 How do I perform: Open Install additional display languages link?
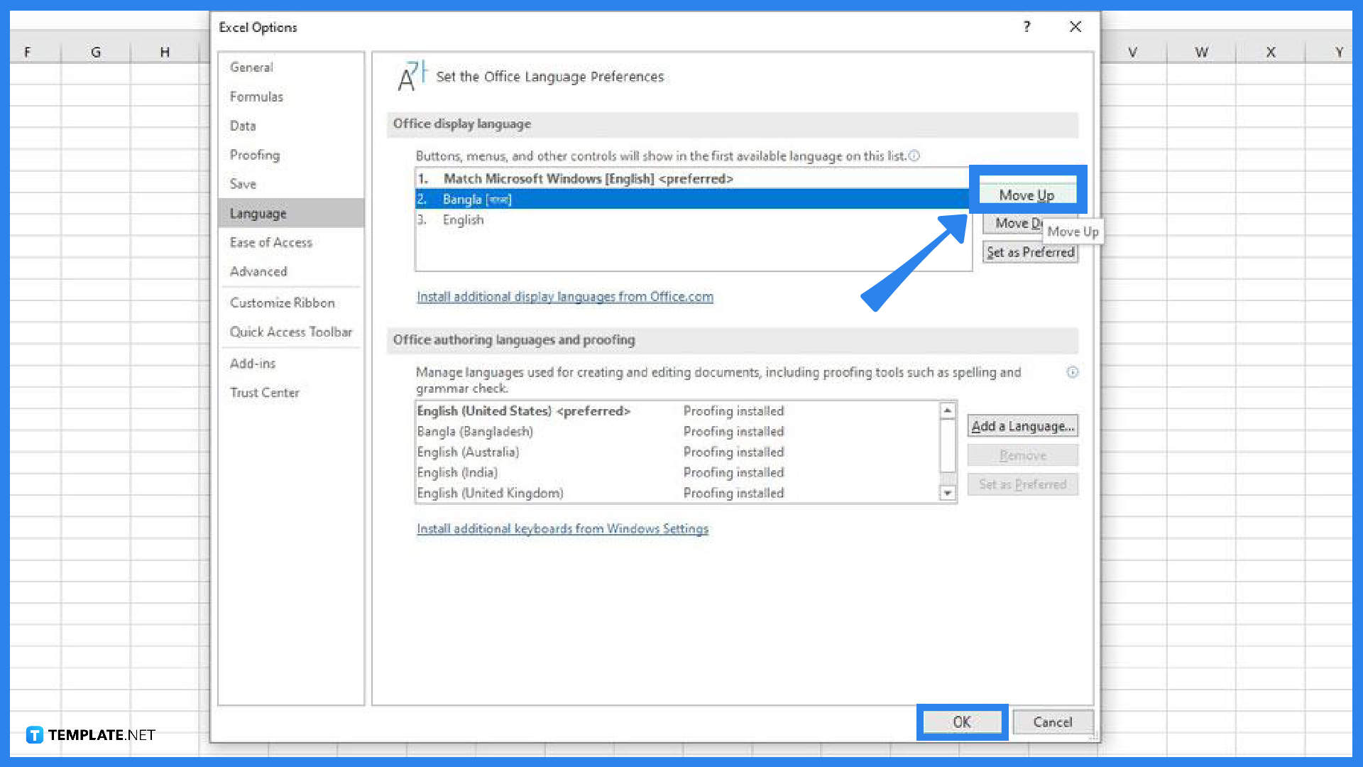[564, 296]
